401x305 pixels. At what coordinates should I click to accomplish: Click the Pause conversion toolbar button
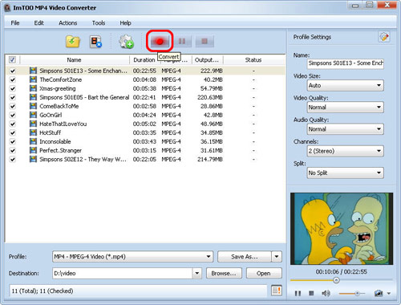tap(182, 41)
